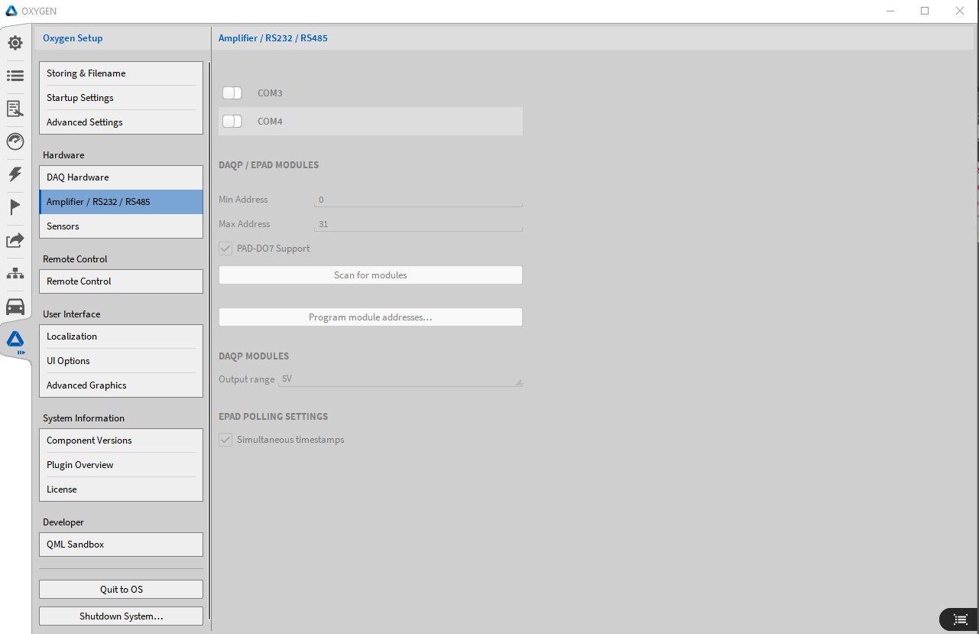Viewport: 979px width, 634px height.
Task: Expand the Output range dropdown
Action: pos(401,379)
